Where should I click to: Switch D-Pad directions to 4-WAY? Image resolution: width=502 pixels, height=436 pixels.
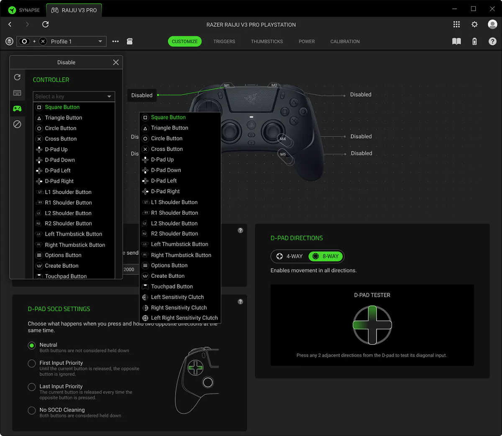point(289,256)
